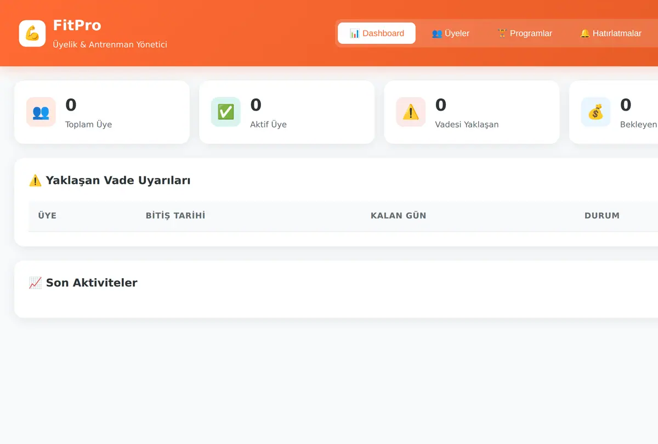Click the FitPro flexed-arm logo icon
Image resolution: width=658 pixels, height=444 pixels.
(32, 33)
